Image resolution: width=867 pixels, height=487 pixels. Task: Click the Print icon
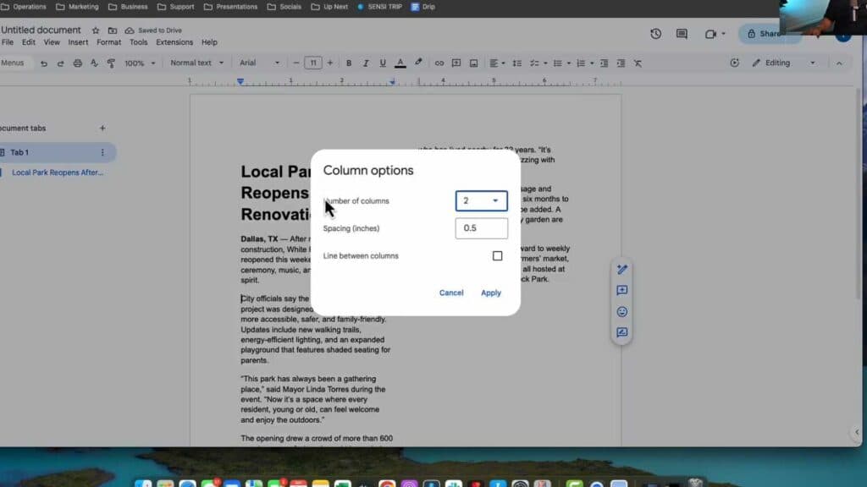(x=77, y=63)
